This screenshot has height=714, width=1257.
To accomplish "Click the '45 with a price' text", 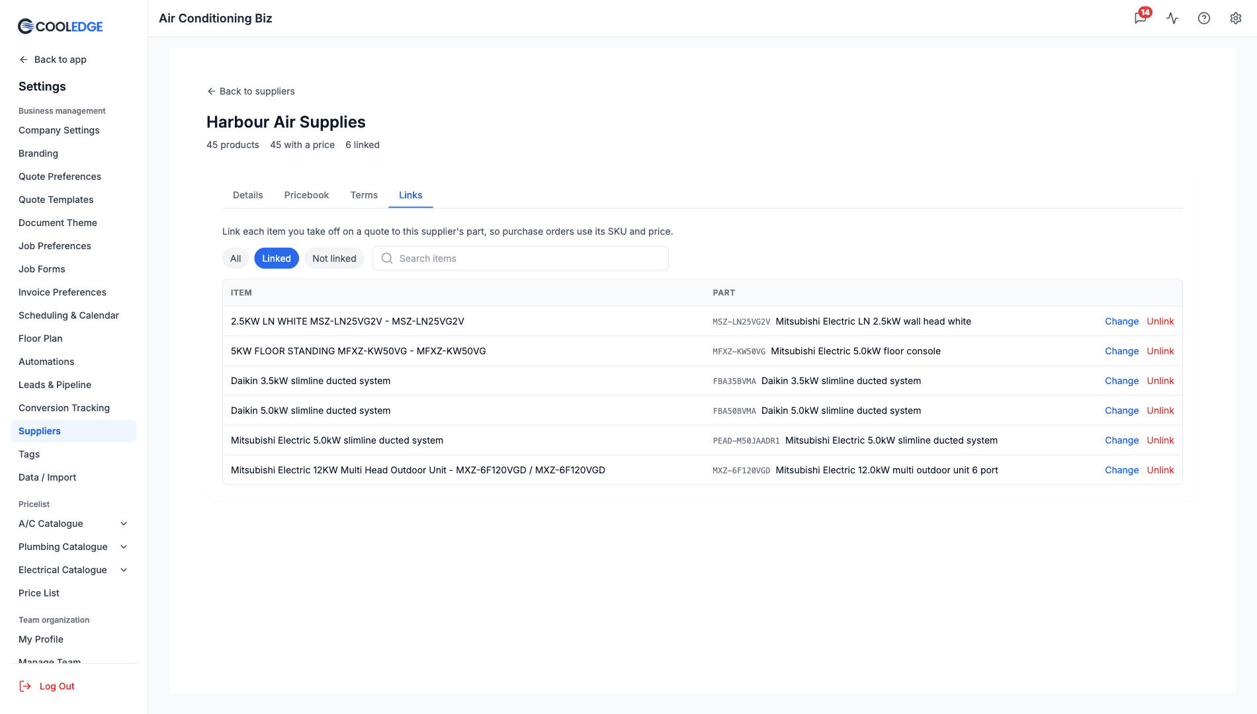I will coord(302,145).
